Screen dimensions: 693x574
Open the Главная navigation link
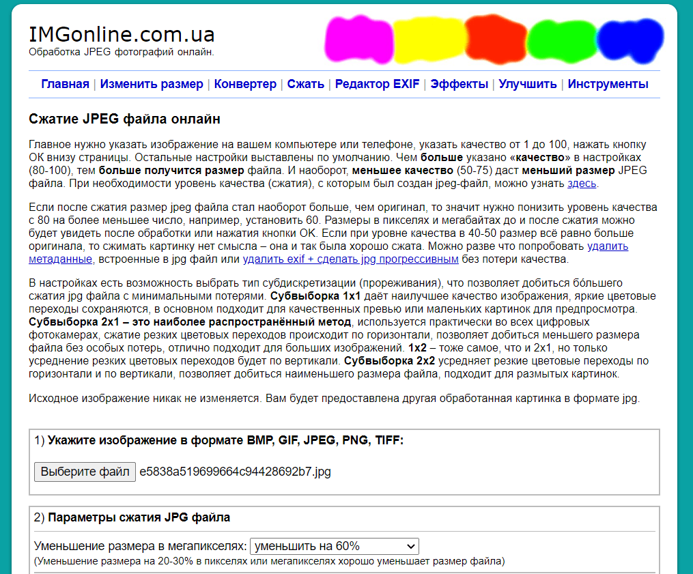coord(65,84)
